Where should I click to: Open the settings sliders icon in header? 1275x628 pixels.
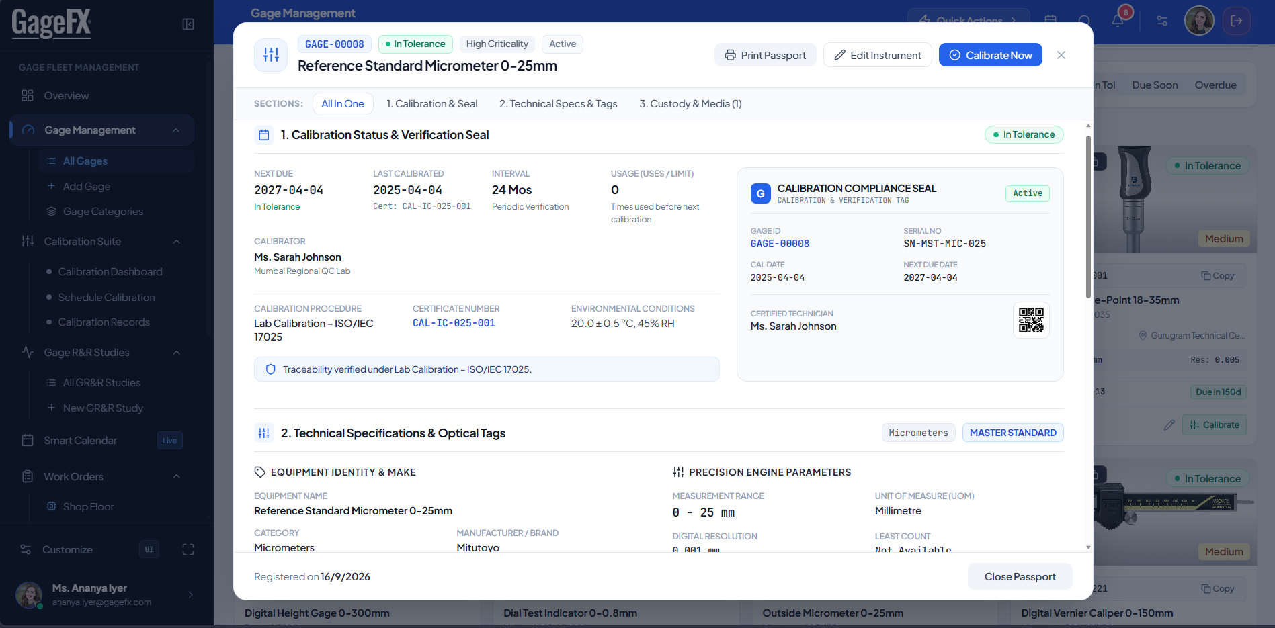1162,21
